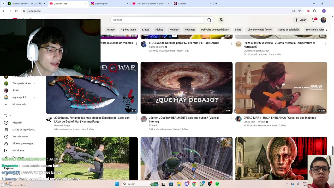The width and height of the screenshot is (334, 188).
Task: Select Cine de ciencia ficción chip
Action: click(260, 30)
